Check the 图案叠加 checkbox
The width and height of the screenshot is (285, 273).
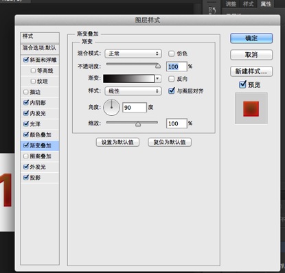tap(26, 156)
